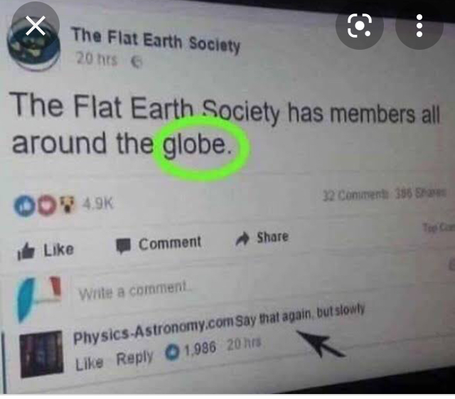This screenshot has width=455, height=399.
Task: Open Google Lens search icon
Action: pos(360,26)
